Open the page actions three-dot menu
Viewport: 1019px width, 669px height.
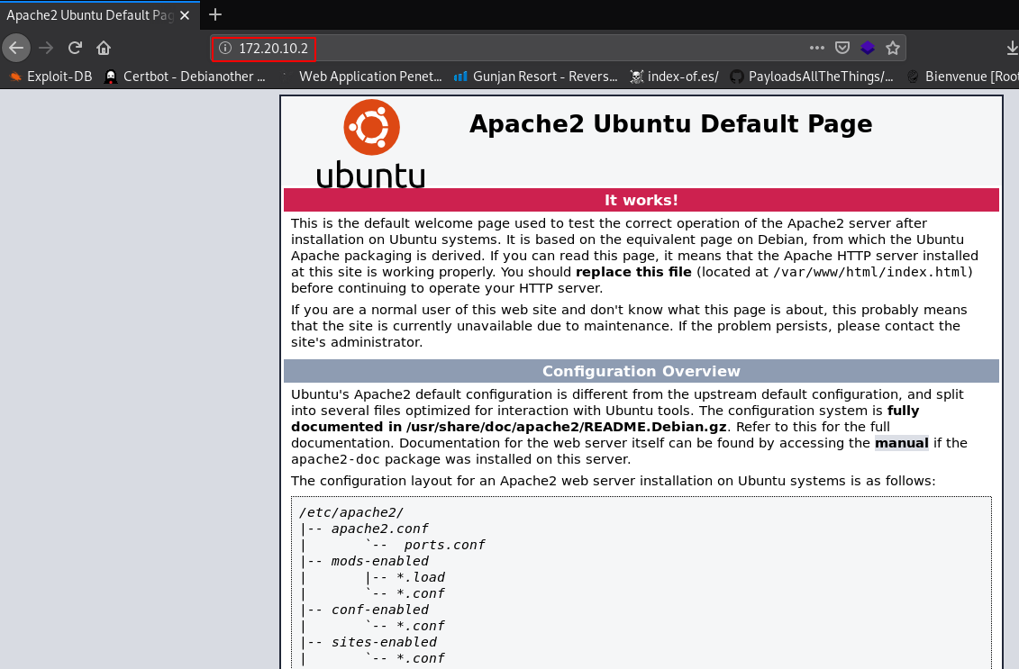[x=817, y=48]
